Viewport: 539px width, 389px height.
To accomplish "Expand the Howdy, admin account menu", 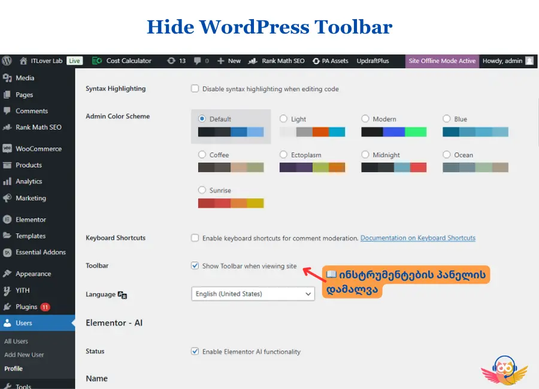I will (x=502, y=60).
